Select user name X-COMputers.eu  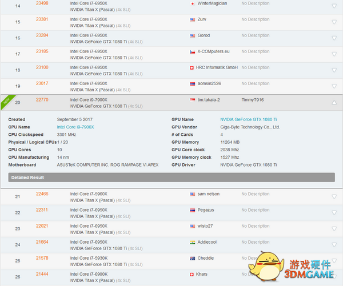tap(213, 51)
